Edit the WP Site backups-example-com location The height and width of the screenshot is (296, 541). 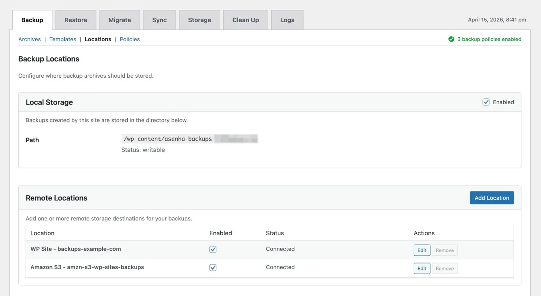pos(422,250)
